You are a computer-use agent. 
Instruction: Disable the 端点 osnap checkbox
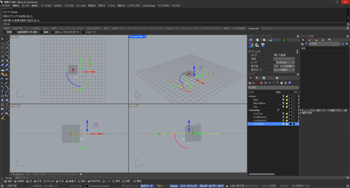click(5, 181)
